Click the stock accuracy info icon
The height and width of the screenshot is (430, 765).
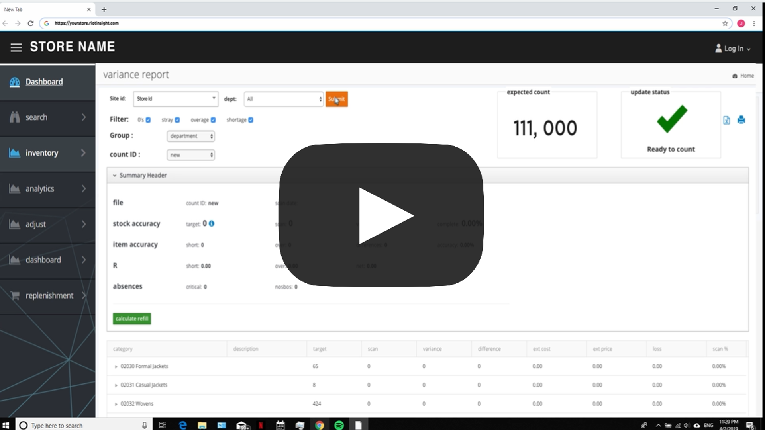point(212,224)
